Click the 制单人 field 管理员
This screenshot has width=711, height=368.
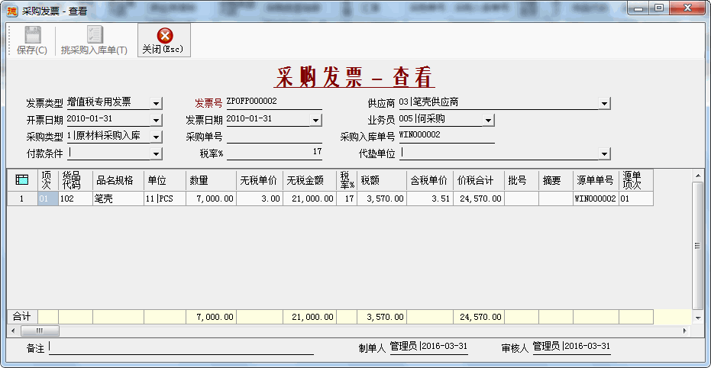(428, 347)
